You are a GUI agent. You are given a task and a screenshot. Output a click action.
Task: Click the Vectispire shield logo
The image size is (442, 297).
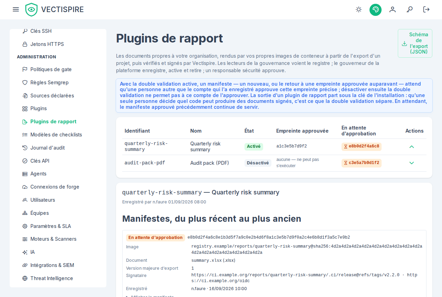point(31,9)
